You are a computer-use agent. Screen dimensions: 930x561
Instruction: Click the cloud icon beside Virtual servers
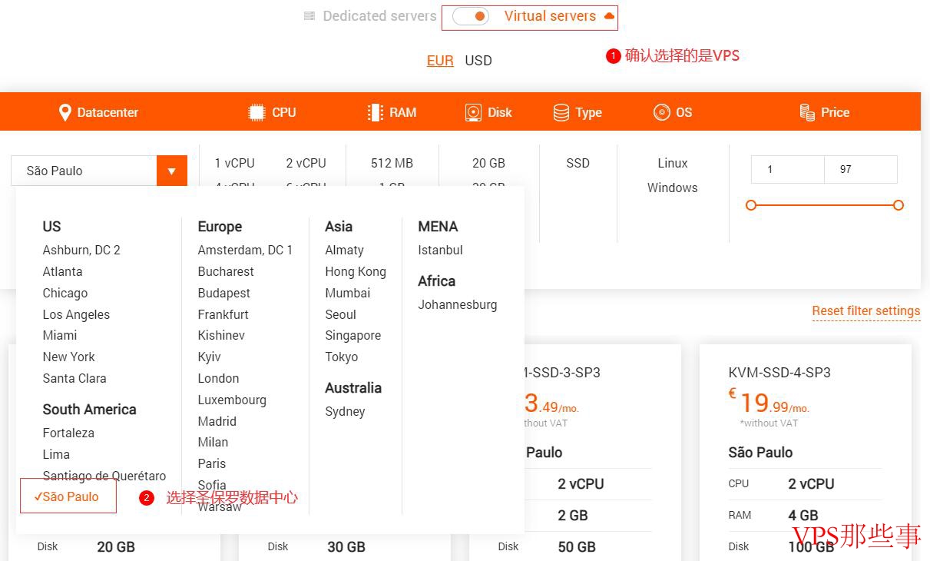pyautogui.click(x=610, y=16)
